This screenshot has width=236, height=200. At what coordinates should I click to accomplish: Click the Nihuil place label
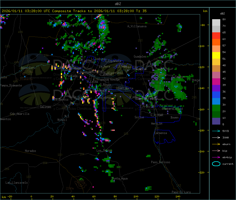62,120
